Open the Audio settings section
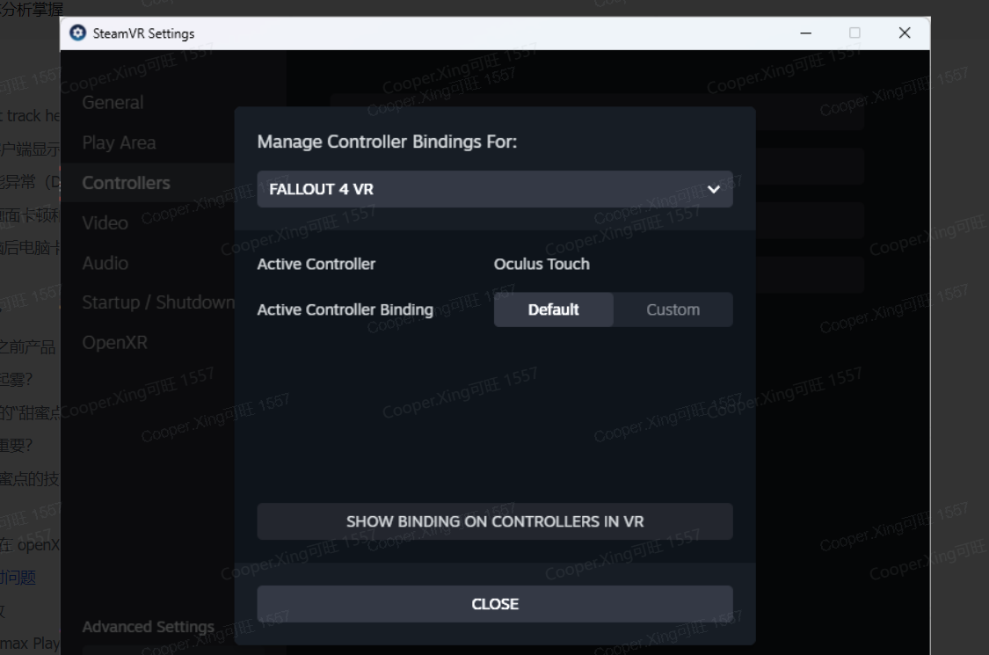This screenshot has width=989, height=655. coord(105,263)
